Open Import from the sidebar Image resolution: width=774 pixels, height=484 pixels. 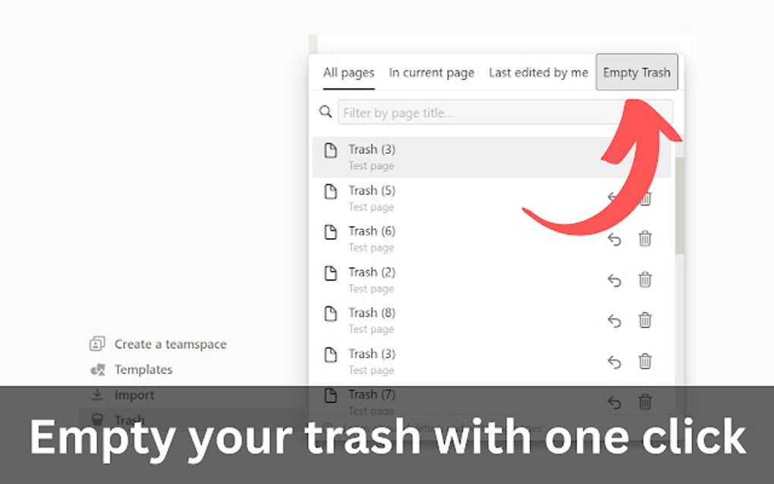(x=134, y=395)
